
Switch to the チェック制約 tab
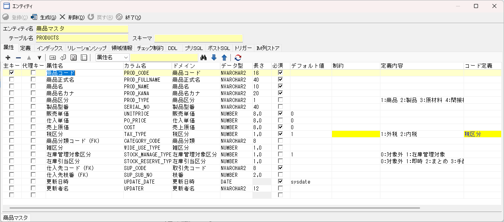(150, 48)
